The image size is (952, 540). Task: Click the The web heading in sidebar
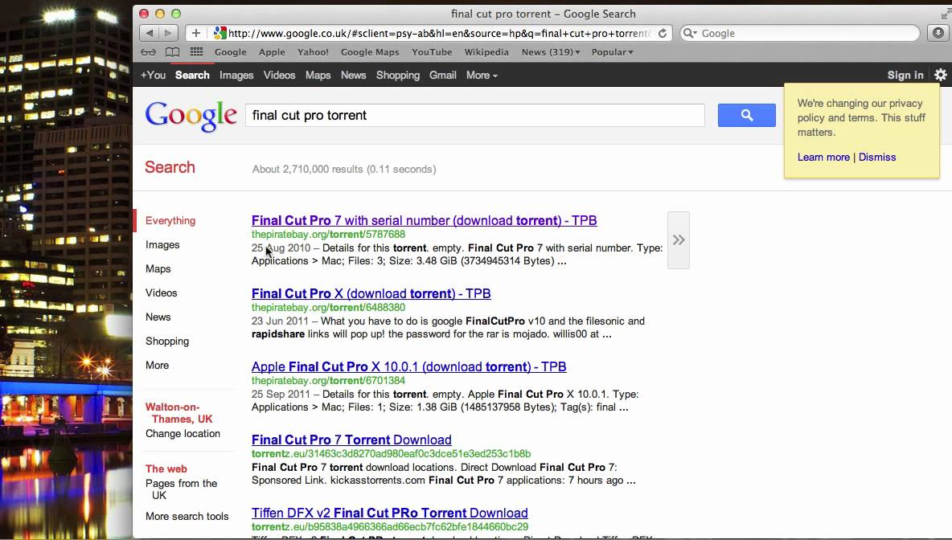tap(166, 469)
